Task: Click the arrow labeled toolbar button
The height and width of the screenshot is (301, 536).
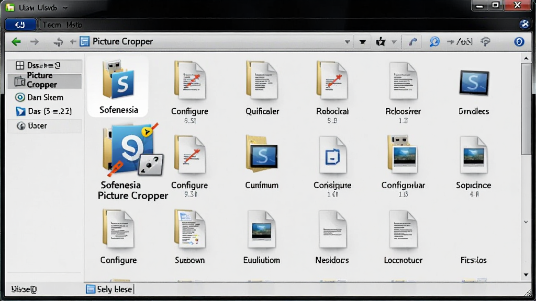Action: coord(460,42)
